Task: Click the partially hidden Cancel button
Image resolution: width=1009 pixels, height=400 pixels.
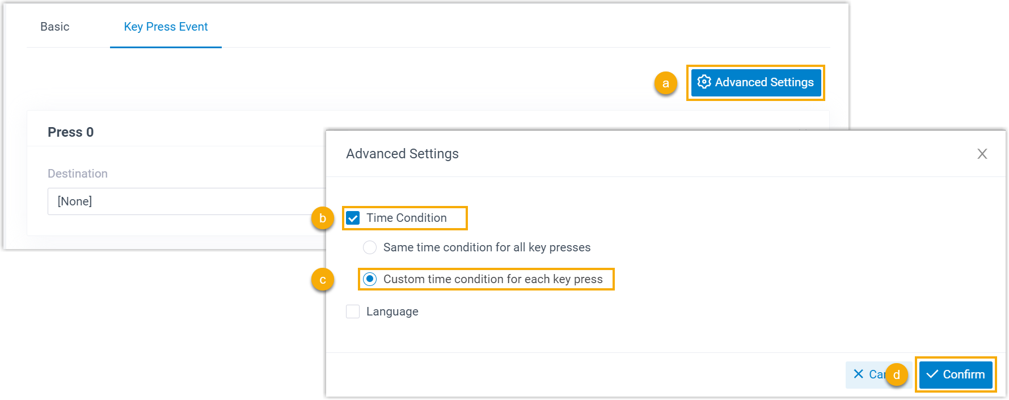Action: click(872, 374)
